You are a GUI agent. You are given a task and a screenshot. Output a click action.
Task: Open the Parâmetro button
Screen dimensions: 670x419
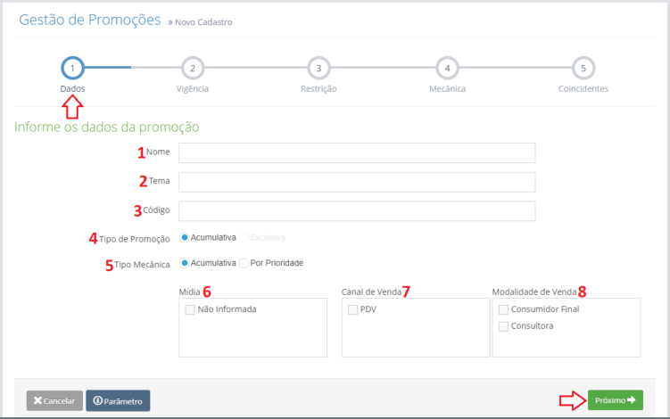coord(118,400)
